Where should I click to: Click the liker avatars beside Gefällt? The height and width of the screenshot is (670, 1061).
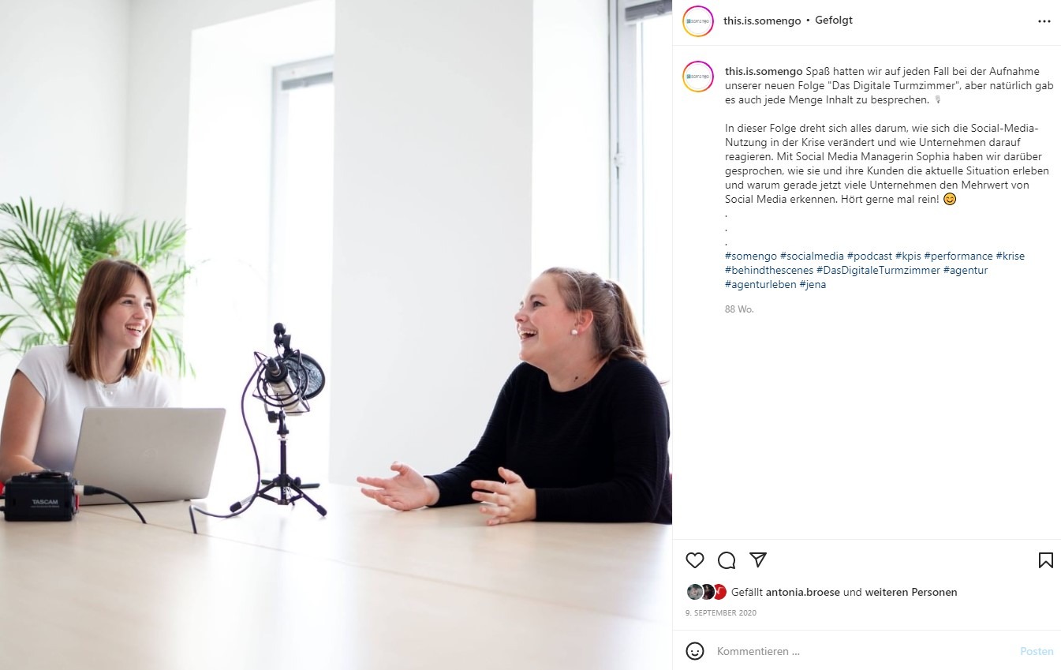pos(706,592)
